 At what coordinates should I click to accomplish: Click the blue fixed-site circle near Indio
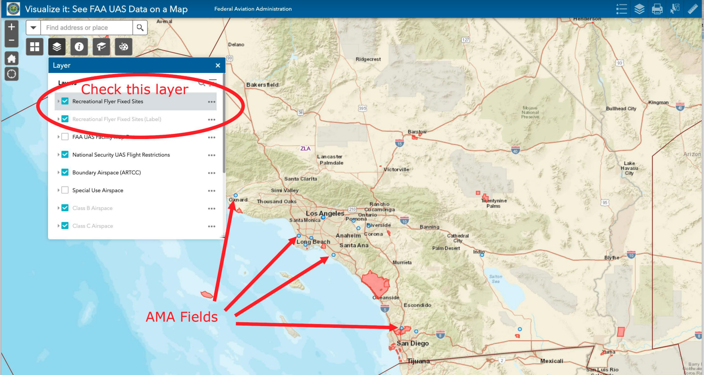point(482,254)
